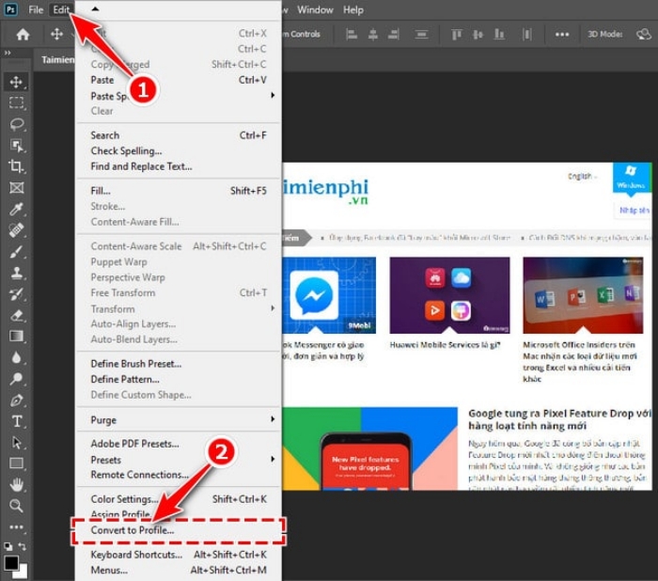Screen dimensions: 658x581
Task: Click the Move tool preset icon in options bar
Action: [56, 34]
